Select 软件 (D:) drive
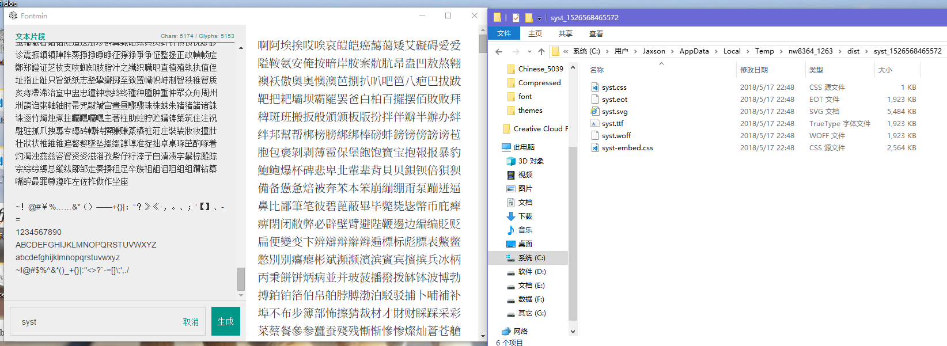Image resolution: width=947 pixels, height=346 pixels. (526, 271)
